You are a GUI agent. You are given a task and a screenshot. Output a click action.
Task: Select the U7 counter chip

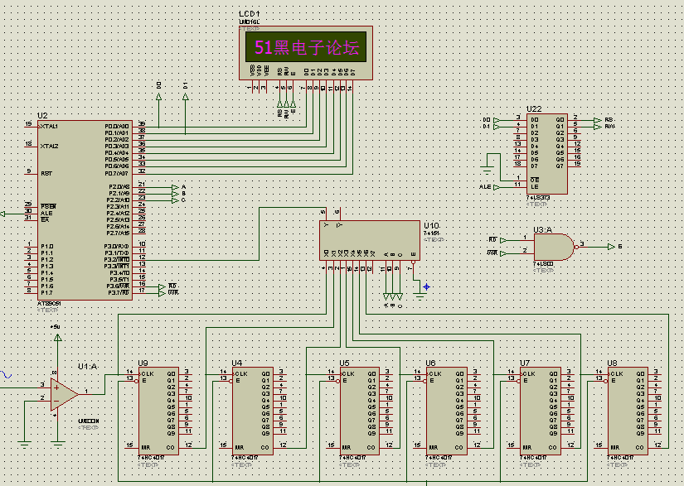pyautogui.click(x=541, y=411)
